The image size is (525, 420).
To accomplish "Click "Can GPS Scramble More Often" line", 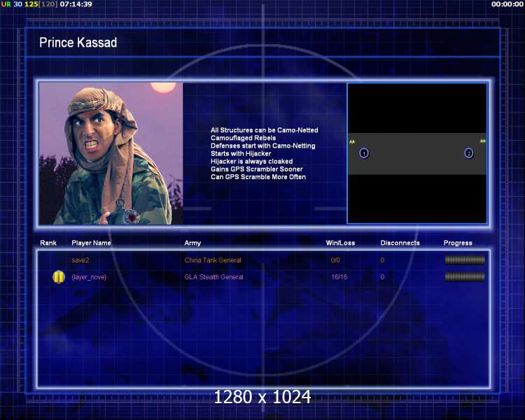I will (258, 177).
